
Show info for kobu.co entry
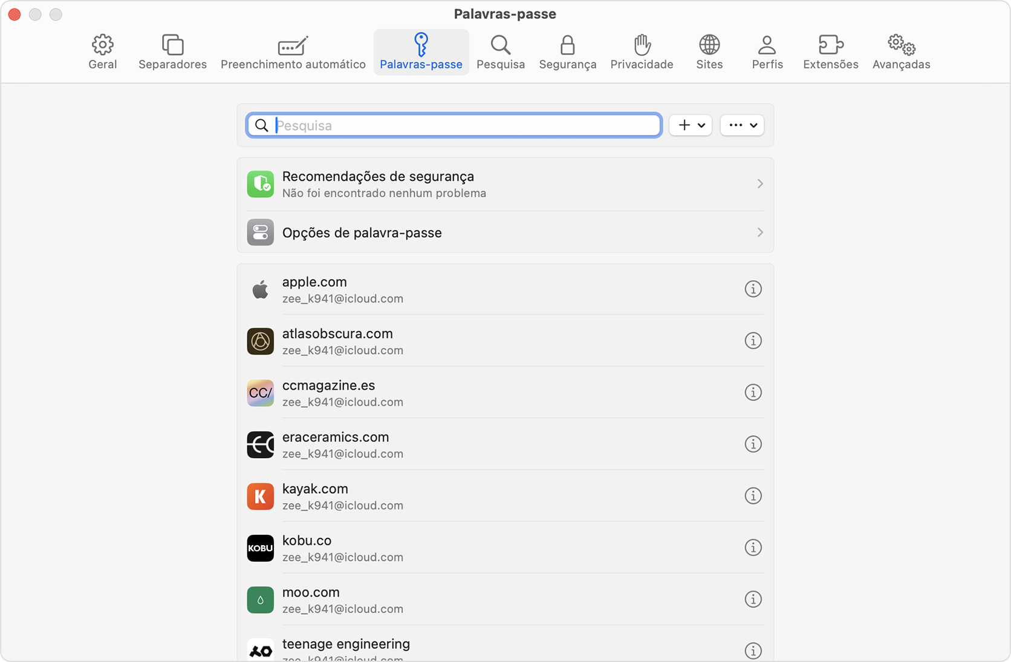[x=753, y=548]
